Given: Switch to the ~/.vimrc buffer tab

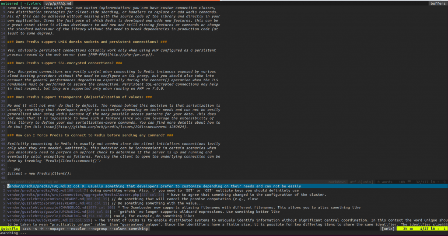Looking at the screenshot, I should tap(31, 3).
